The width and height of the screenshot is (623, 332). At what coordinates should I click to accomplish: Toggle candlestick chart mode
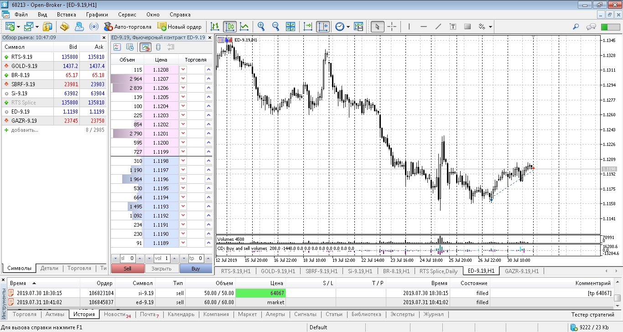coord(230,26)
